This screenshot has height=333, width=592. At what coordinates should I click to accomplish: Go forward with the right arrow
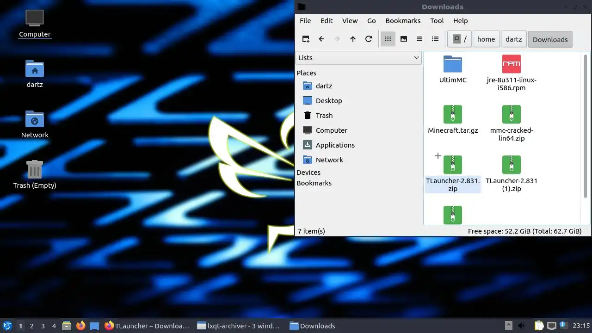click(337, 39)
